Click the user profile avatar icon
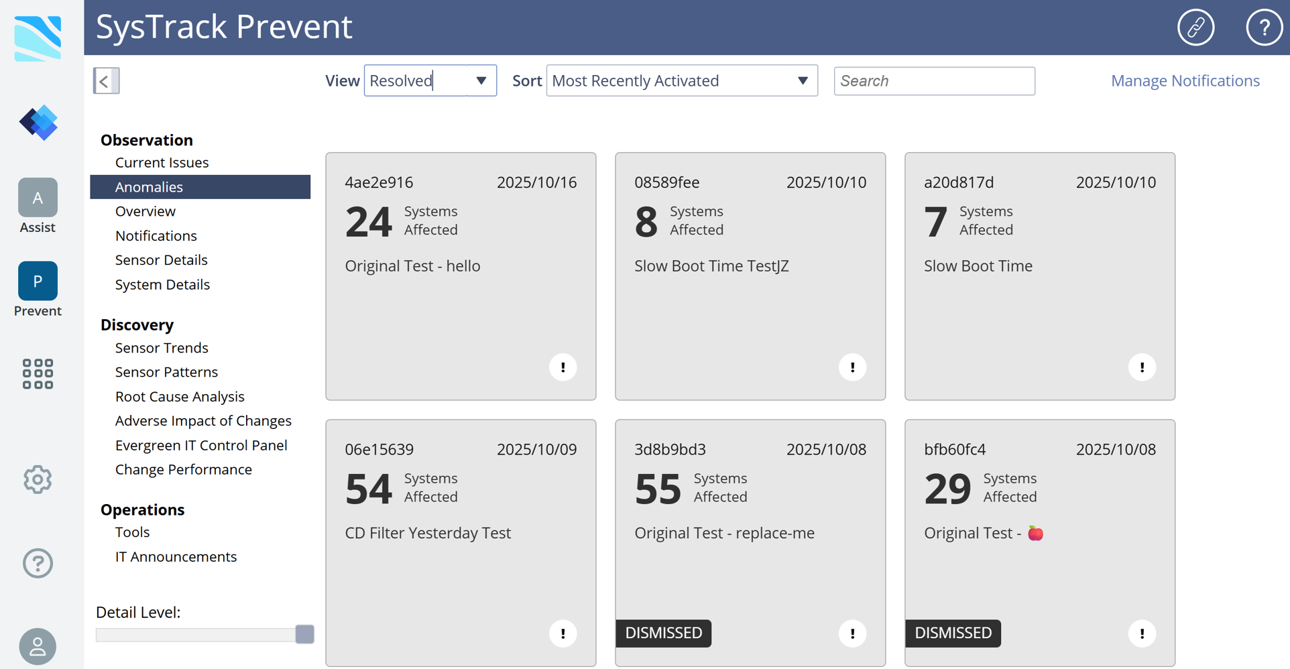The height and width of the screenshot is (669, 1290). [x=38, y=646]
